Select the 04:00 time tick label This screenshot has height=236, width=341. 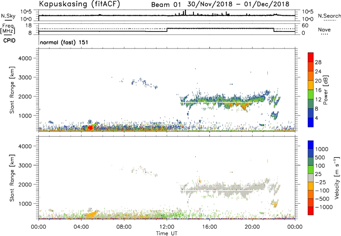pyautogui.click(x=81, y=227)
